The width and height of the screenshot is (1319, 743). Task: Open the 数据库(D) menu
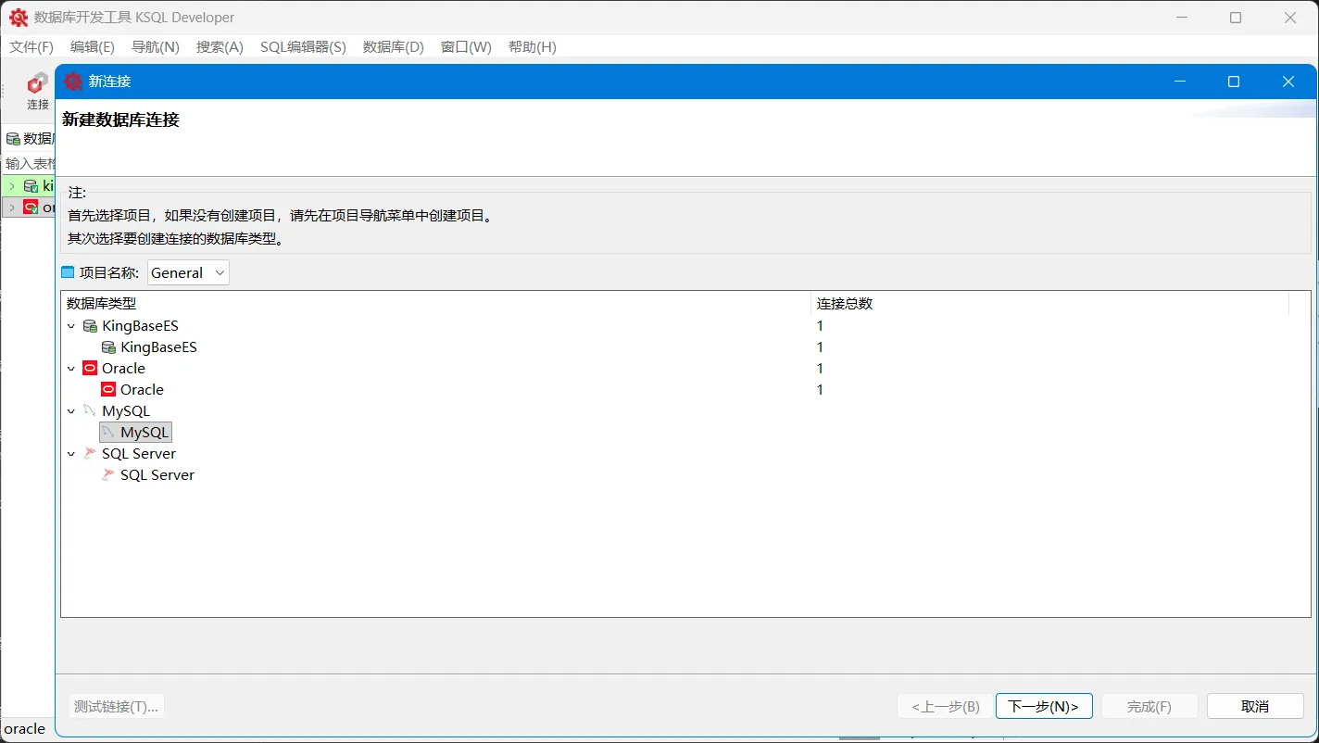click(393, 47)
